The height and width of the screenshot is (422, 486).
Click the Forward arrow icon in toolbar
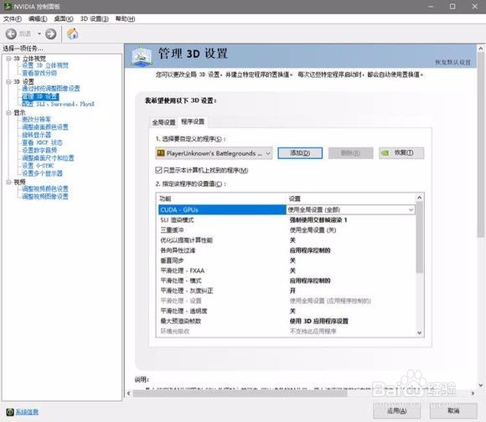pos(51,33)
